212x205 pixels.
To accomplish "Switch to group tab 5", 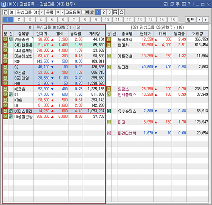I will (x=52, y=20).
